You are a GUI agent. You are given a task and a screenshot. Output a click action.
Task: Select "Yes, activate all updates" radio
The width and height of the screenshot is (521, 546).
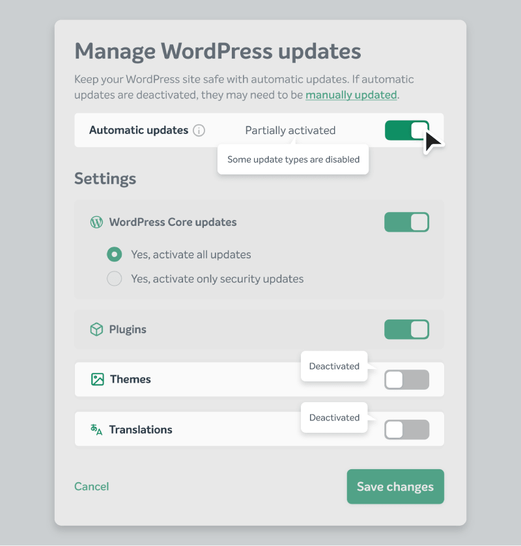115,254
